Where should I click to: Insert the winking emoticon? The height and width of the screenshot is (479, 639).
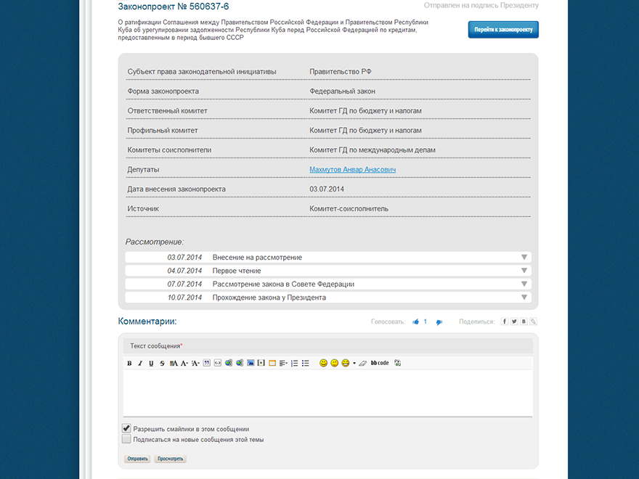(x=334, y=363)
